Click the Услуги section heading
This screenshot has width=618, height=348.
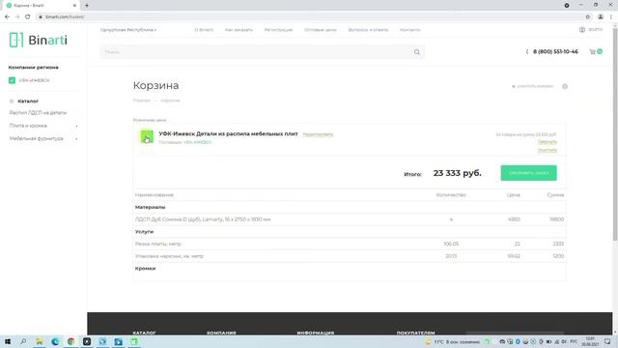tap(144, 232)
